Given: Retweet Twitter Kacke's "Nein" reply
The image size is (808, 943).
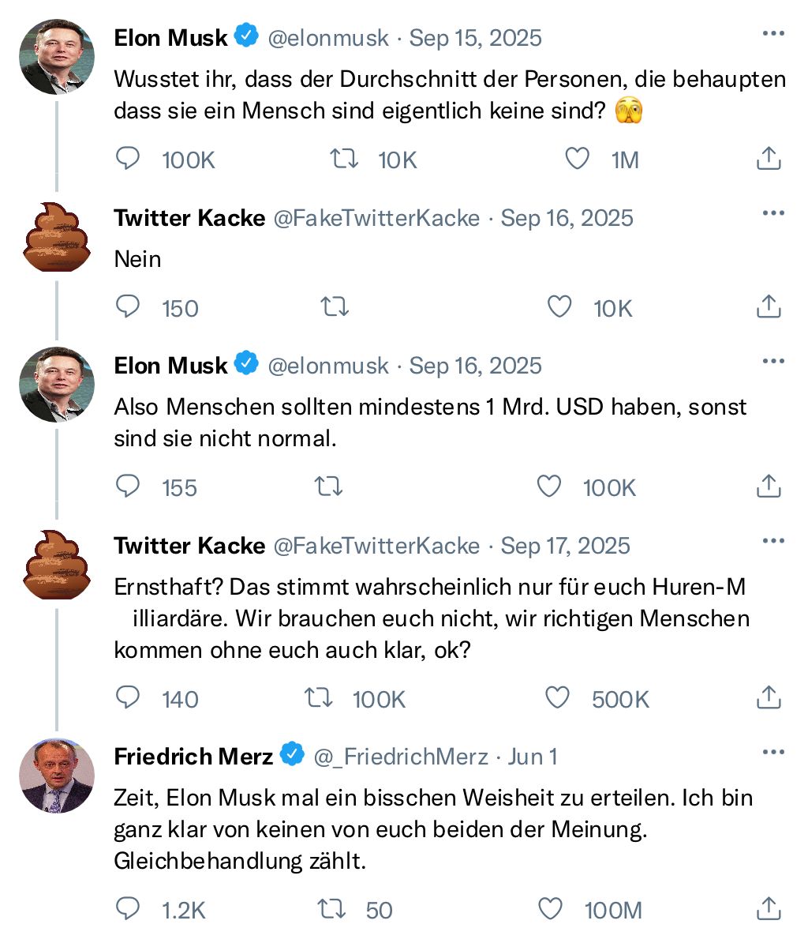Looking at the screenshot, I should coord(335,307).
